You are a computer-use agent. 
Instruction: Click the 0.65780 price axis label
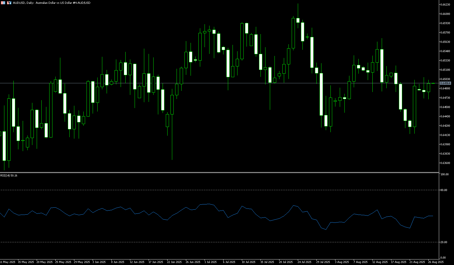point(446,33)
